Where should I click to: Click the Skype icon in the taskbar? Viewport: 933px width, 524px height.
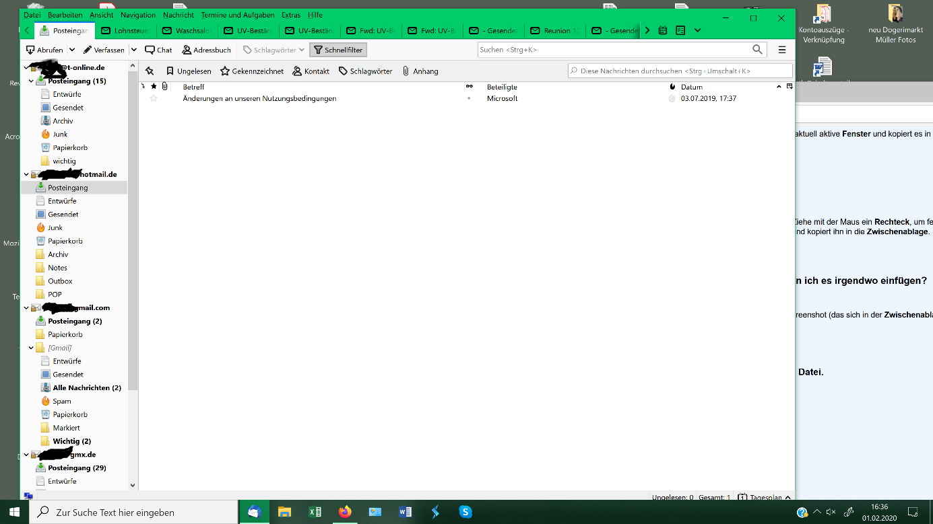point(465,512)
